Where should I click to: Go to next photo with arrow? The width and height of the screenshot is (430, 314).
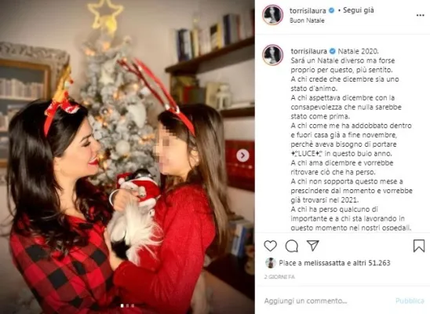(x=242, y=155)
